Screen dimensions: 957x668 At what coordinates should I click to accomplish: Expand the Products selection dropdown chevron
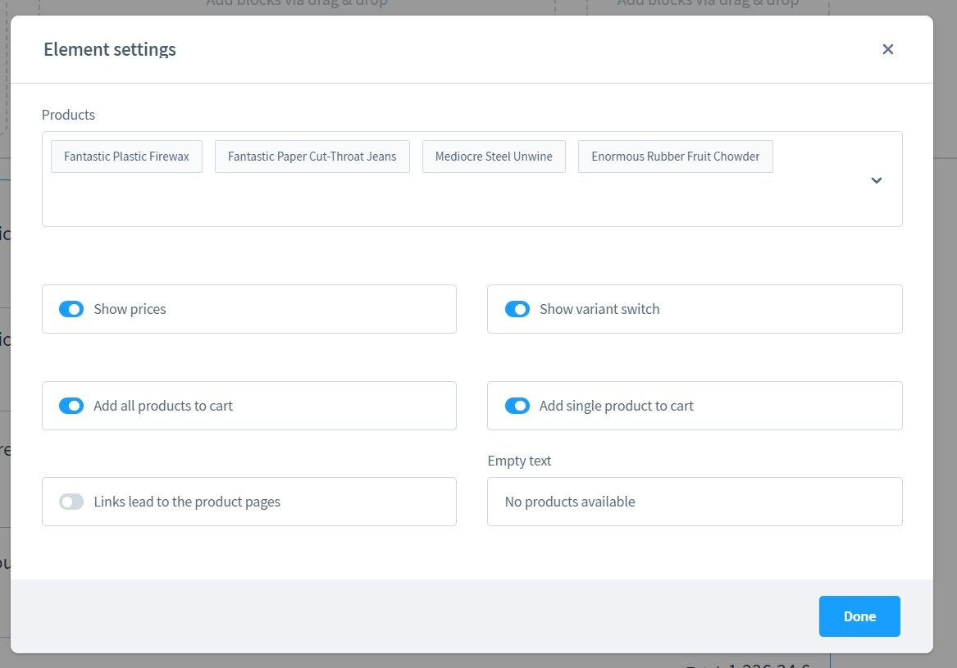(876, 180)
